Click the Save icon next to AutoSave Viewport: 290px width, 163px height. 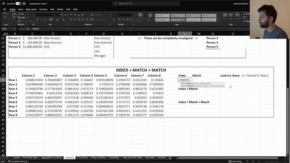coord(24,4)
